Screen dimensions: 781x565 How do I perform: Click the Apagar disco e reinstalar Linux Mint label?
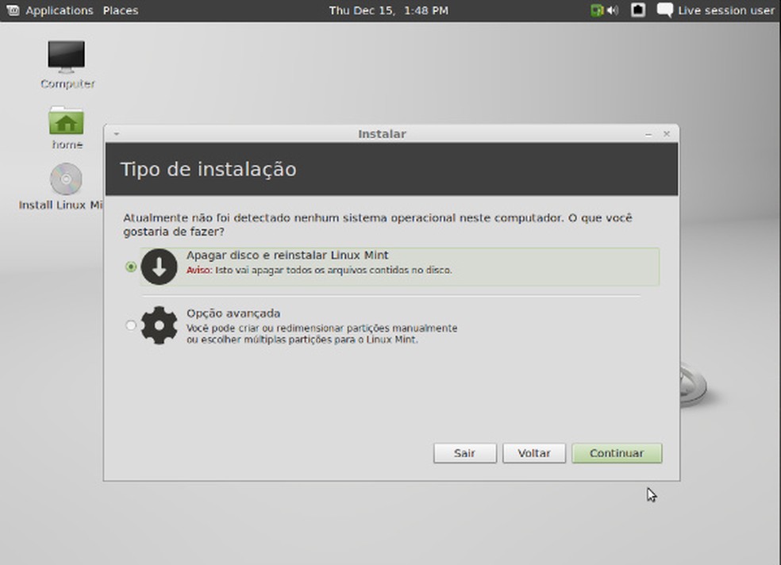[x=287, y=255]
